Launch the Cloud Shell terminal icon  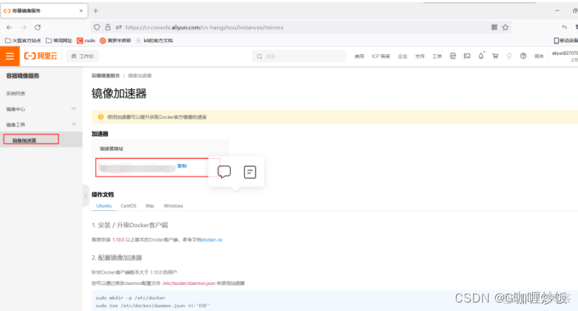(x=467, y=56)
